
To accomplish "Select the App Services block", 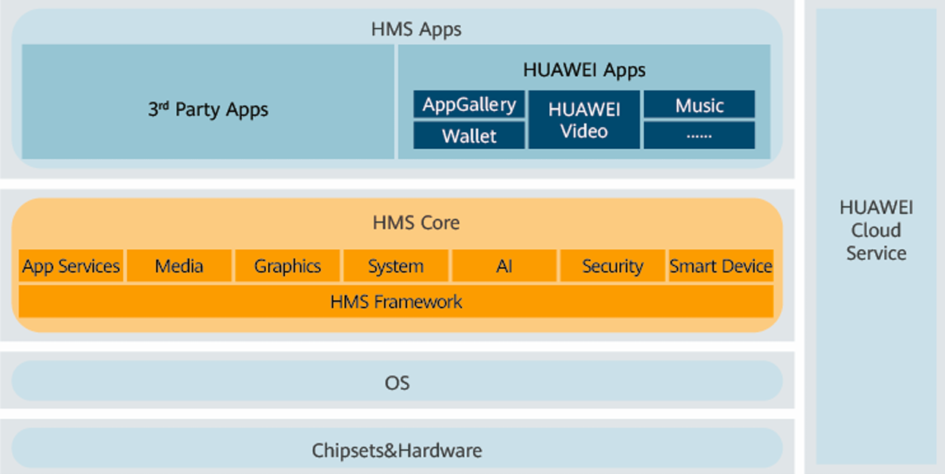I will [x=71, y=266].
